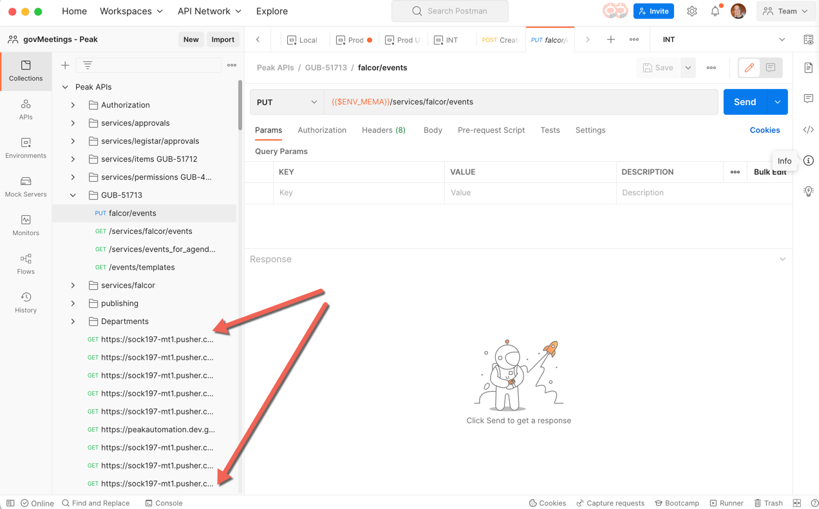Open Cookies for this request

pyautogui.click(x=764, y=130)
